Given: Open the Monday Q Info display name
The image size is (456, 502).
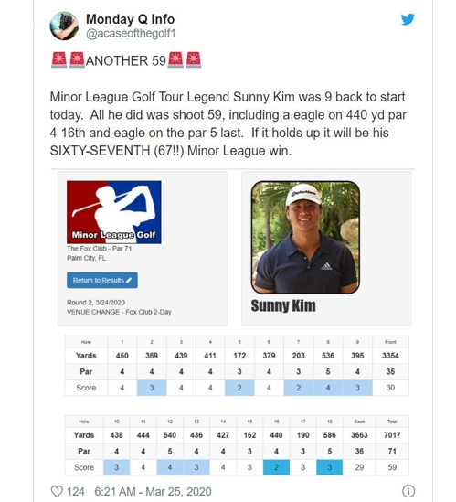Looking at the screenshot, I should click(131, 19).
